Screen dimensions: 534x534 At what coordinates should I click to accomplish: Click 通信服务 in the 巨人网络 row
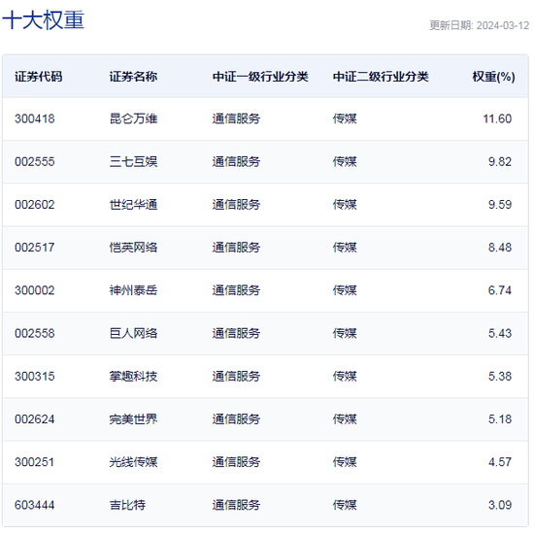(x=236, y=333)
